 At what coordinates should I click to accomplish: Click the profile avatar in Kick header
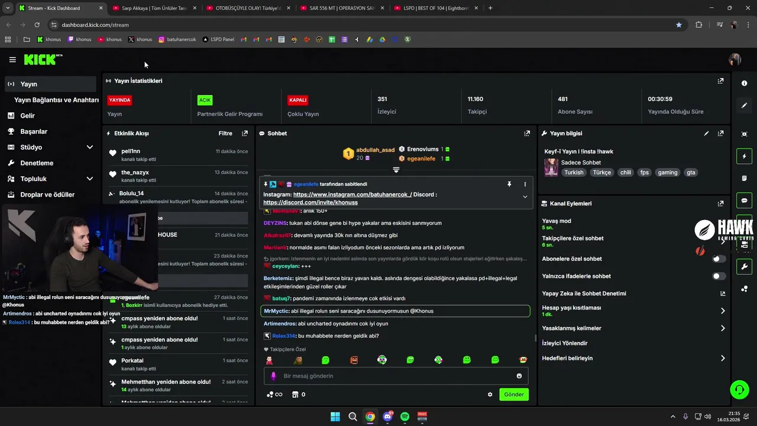click(735, 59)
